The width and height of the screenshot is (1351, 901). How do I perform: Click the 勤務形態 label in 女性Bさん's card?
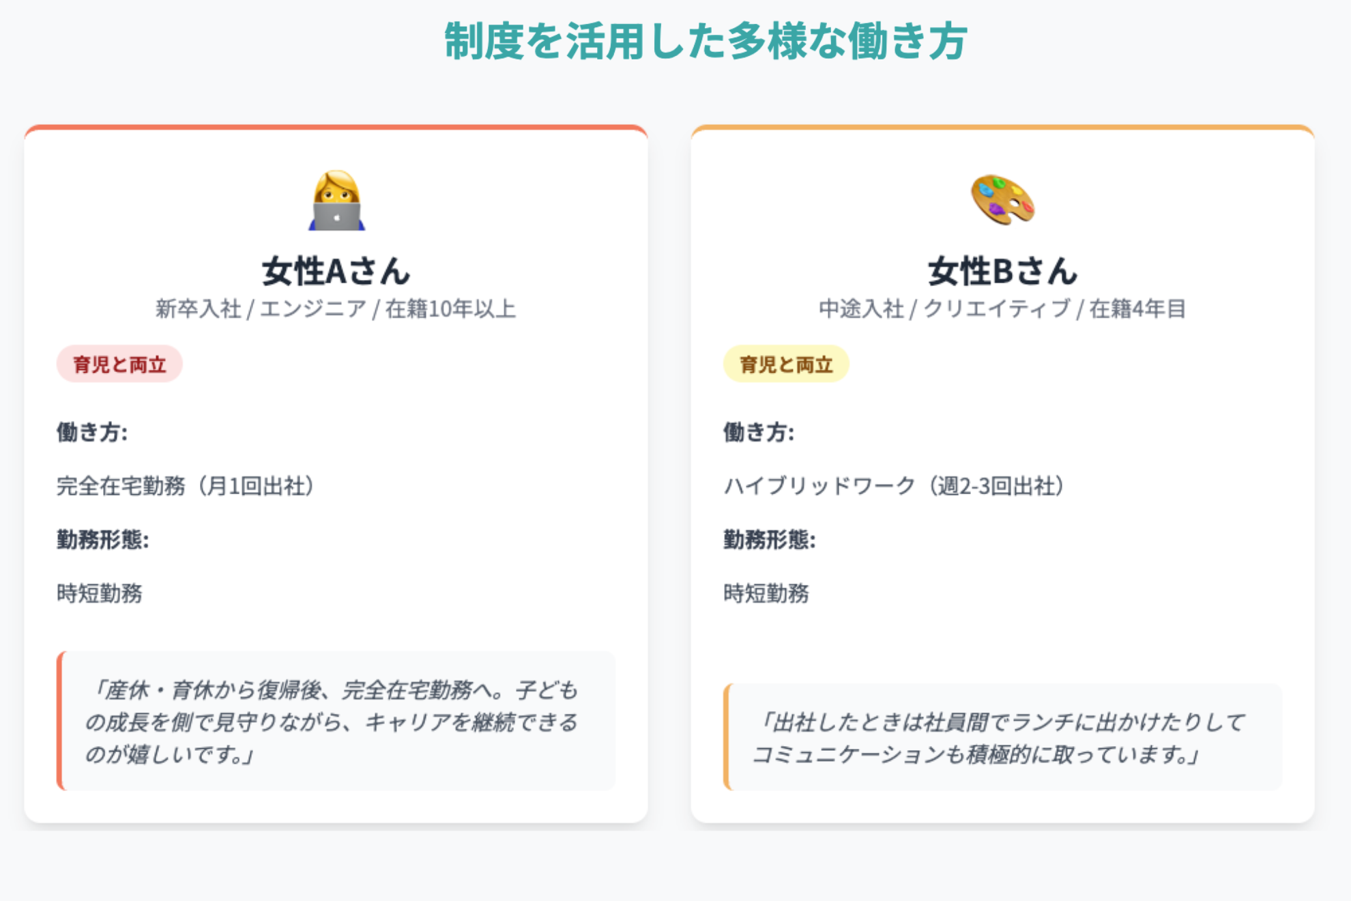coord(770,540)
